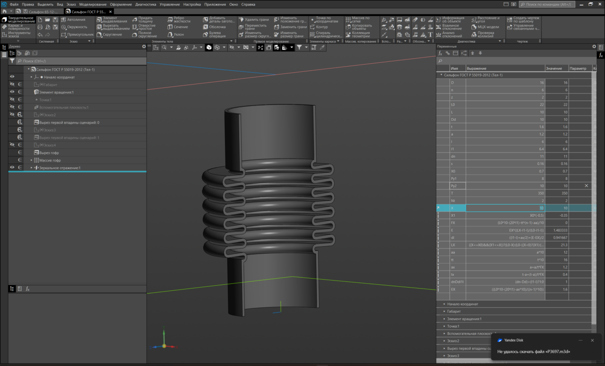Click the Удалить грани tool
605x366 pixels.
click(x=253, y=20)
